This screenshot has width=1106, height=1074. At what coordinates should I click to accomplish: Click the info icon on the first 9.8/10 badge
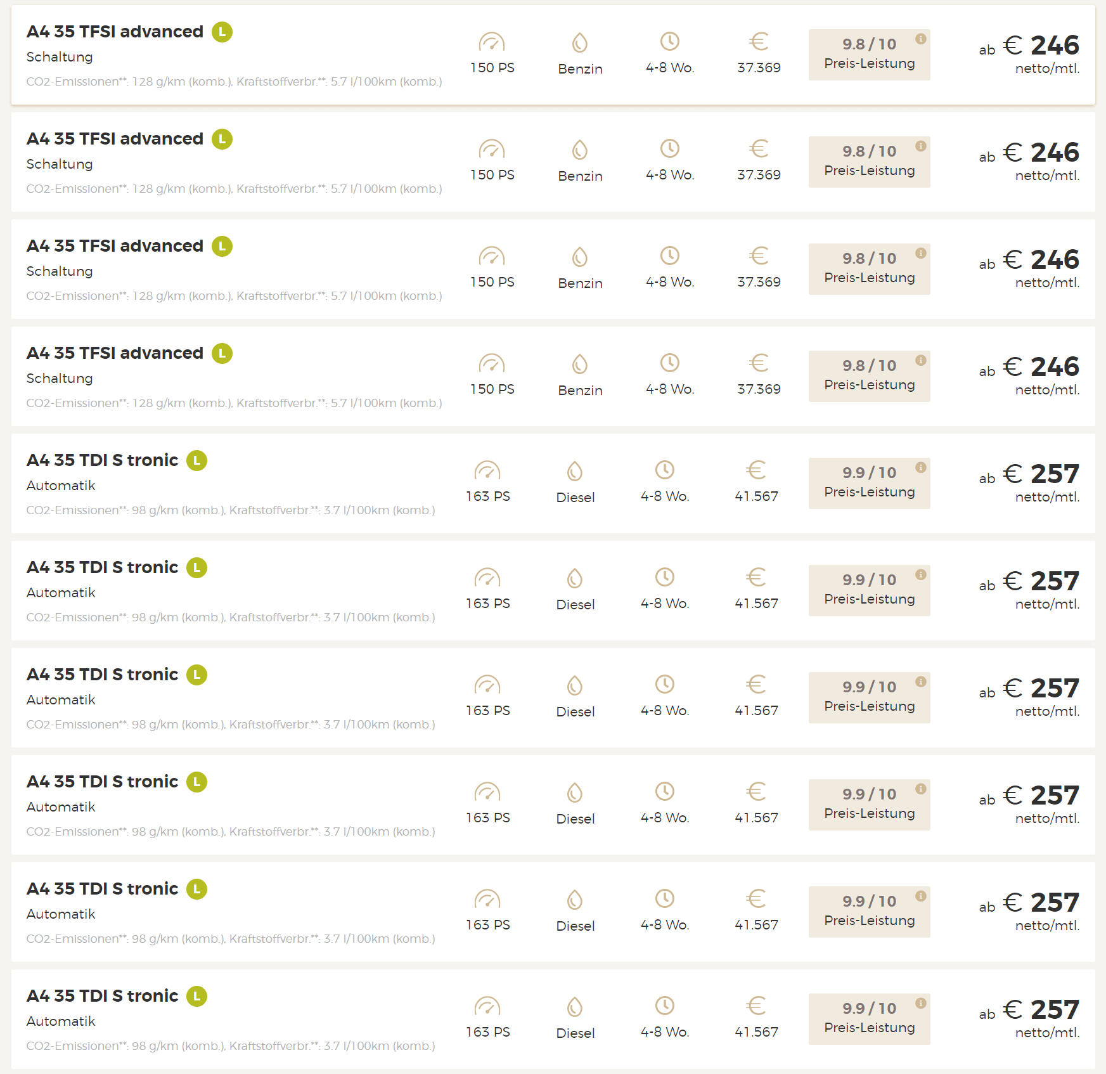click(x=921, y=39)
